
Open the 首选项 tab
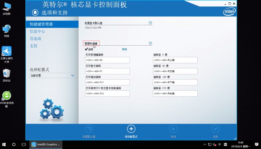(36, 38)
